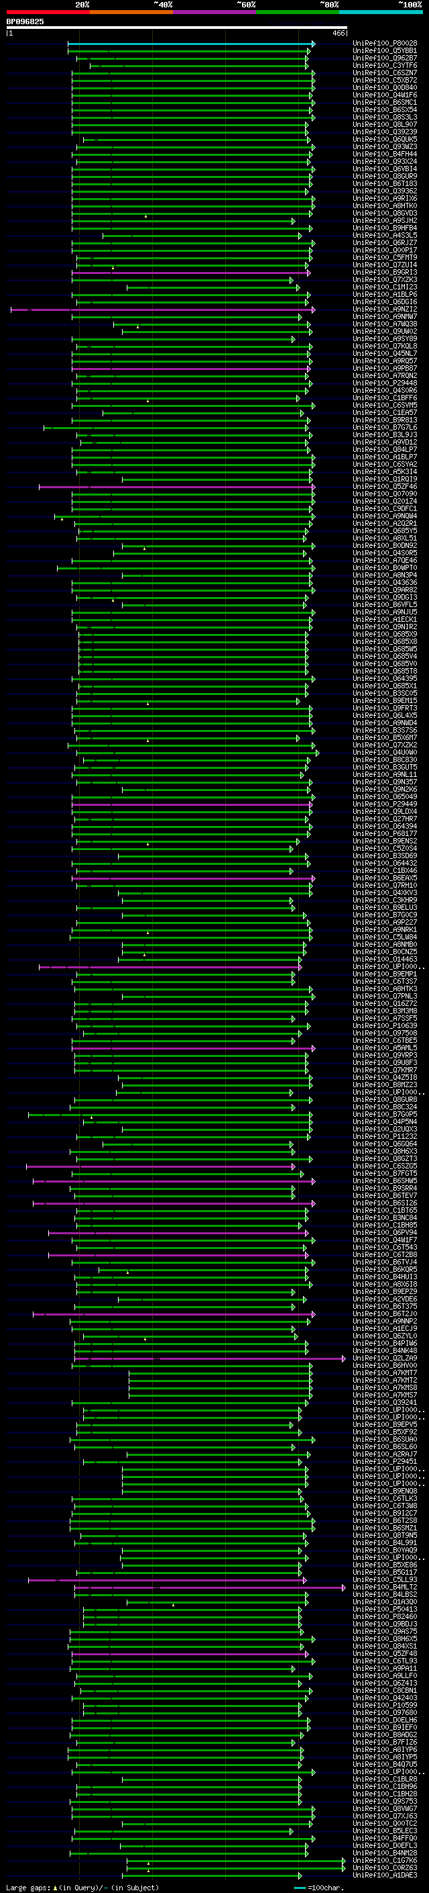Viewport: 429px width, 1893px height.
Task: Select label UniRef100_A9PB87
Action: 385,368
